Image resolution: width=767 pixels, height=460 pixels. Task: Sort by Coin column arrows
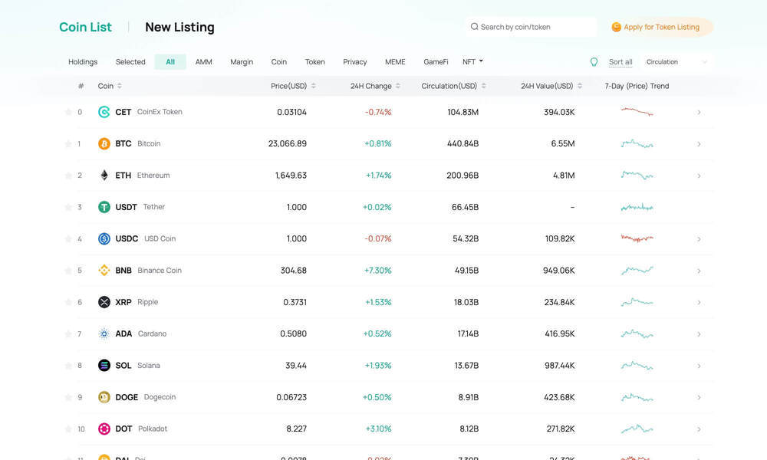[120, 86]
